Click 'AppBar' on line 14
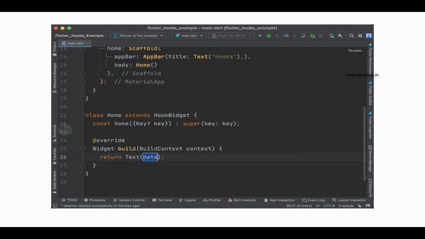The height and width of the screenshot is (239, 425). click(153, 56)
